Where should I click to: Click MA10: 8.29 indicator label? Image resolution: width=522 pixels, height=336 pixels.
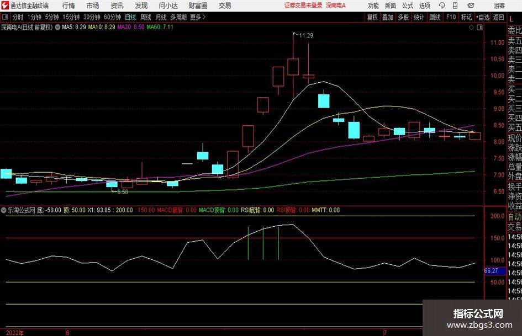102,27
